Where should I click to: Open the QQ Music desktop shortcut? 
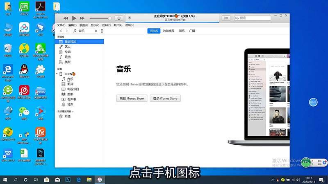tap(24, 50)
